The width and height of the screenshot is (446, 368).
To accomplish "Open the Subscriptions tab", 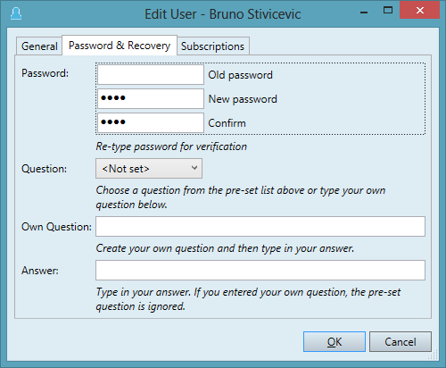I will pos(213,46).
